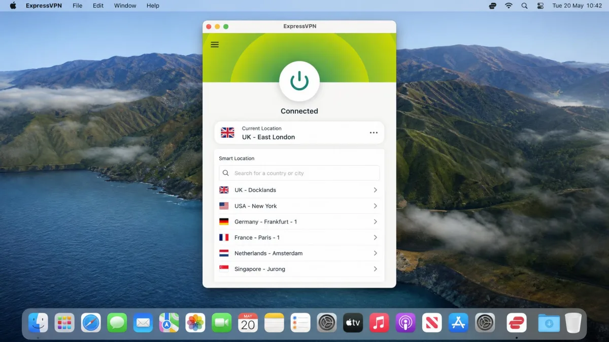Viewport: 609px width, 342px height.
Task: Open Finder from the Dock
Action: (38, 323)
